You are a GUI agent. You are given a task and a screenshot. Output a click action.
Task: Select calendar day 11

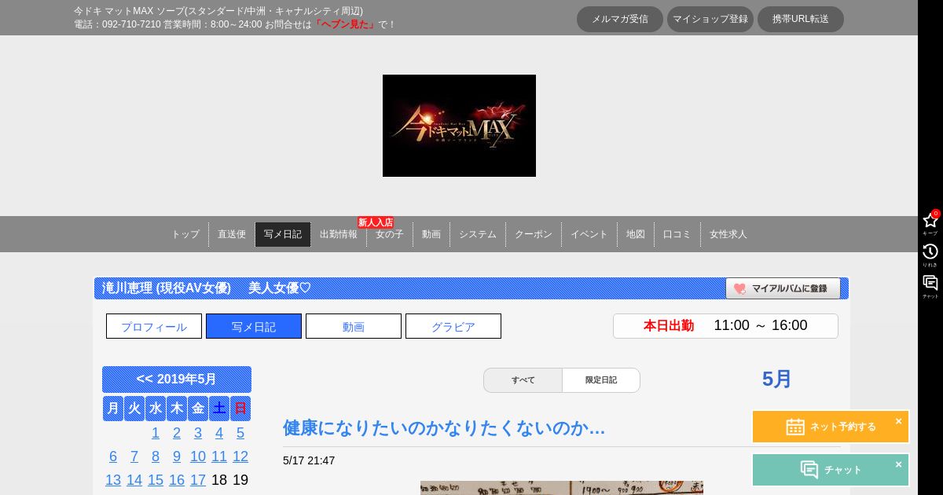pos(219,456)
